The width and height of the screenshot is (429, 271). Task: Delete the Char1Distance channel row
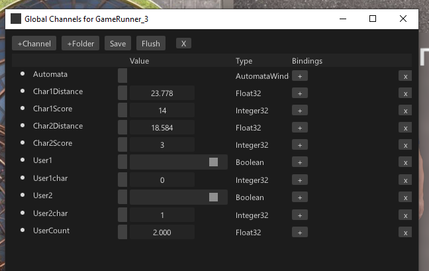click(x=405, y=93)
